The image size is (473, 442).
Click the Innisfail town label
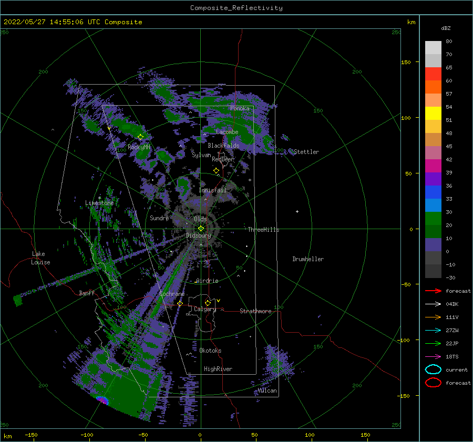[x=212, y=190]
